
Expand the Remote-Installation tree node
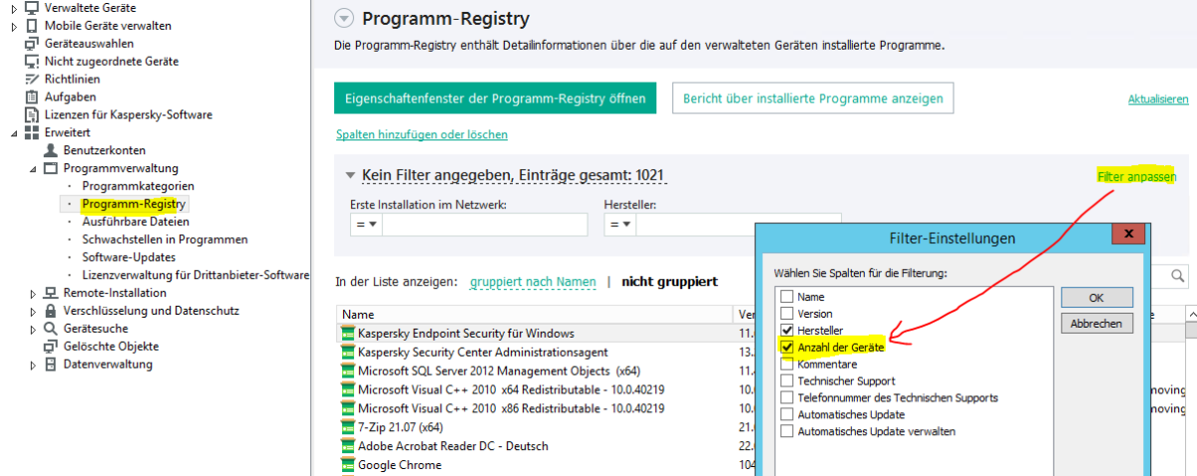click(33, 293)
